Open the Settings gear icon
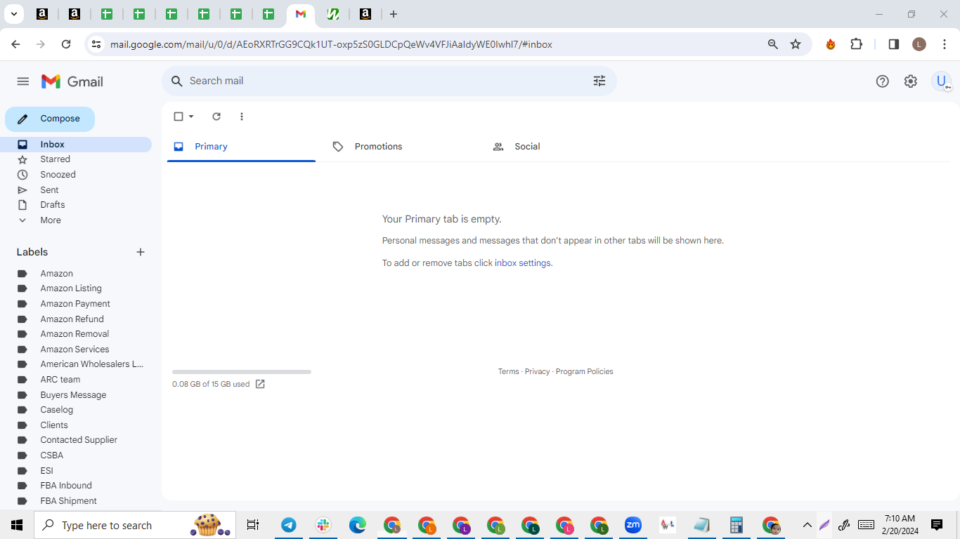Image resolution: width=960 pixels, height=539 pixels. (911, 81)
